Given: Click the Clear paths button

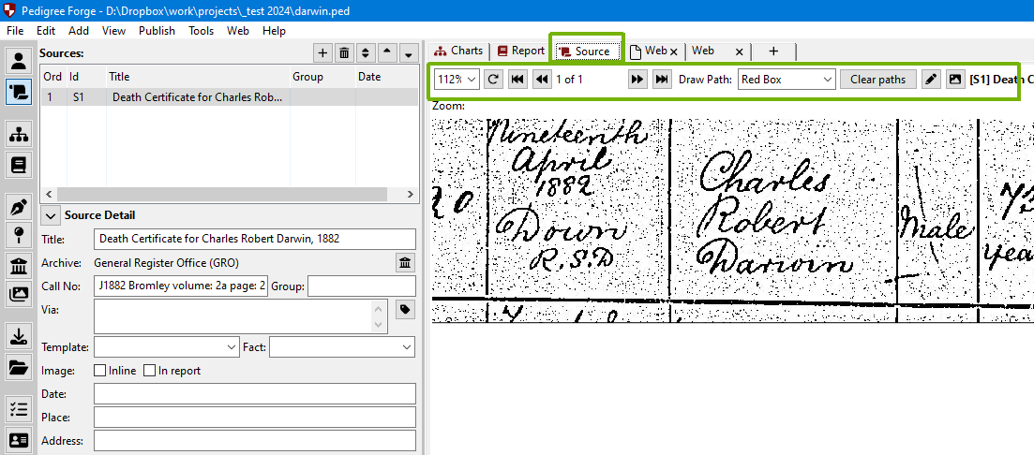Looking at the screenshot, I should point(877,80).
